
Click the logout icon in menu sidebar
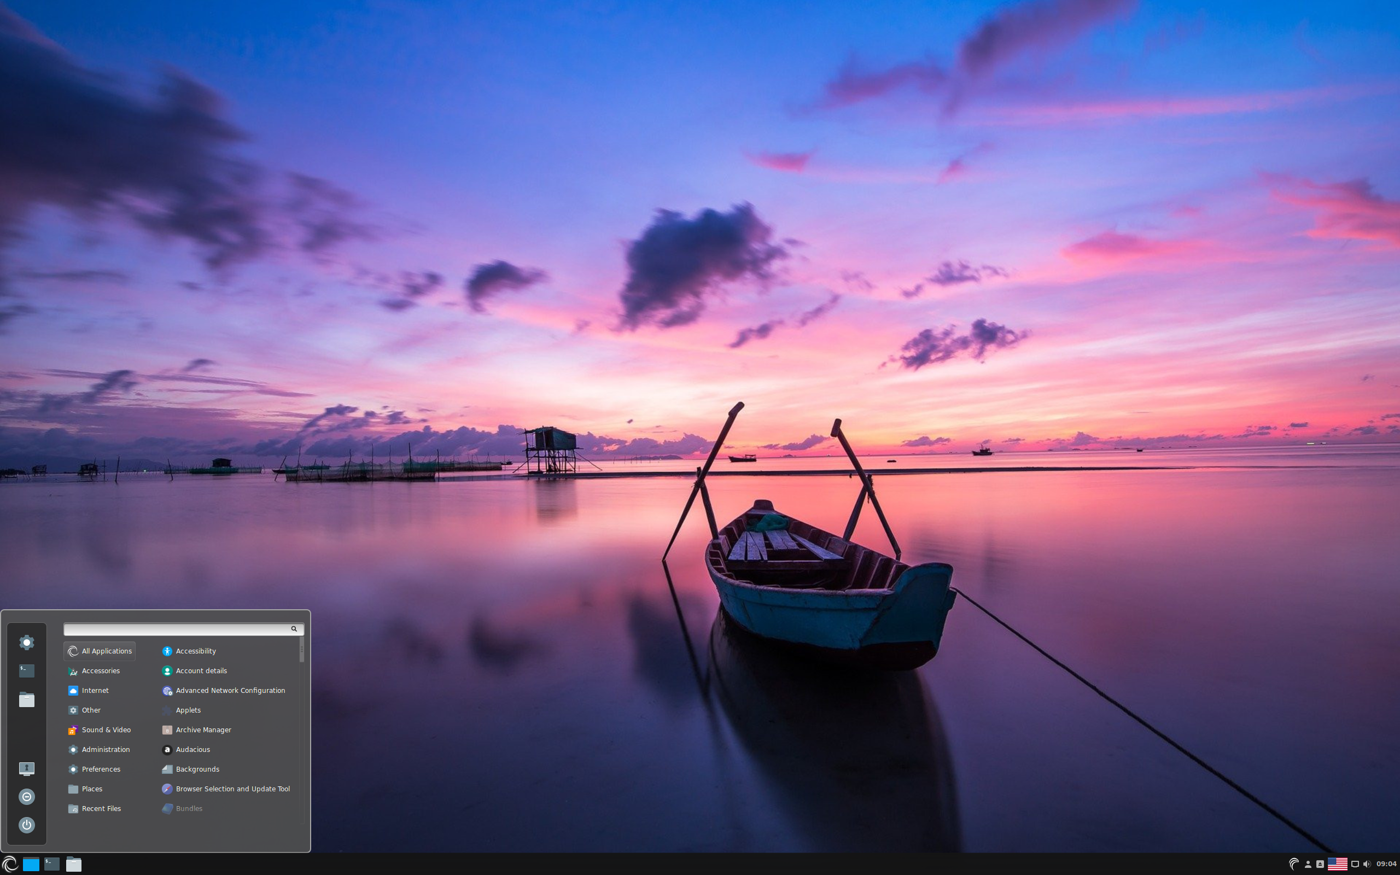pos(27,796)
